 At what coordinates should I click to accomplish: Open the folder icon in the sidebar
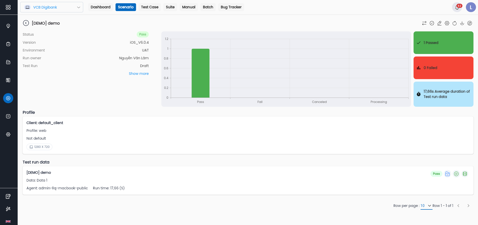tap(8, 62)
